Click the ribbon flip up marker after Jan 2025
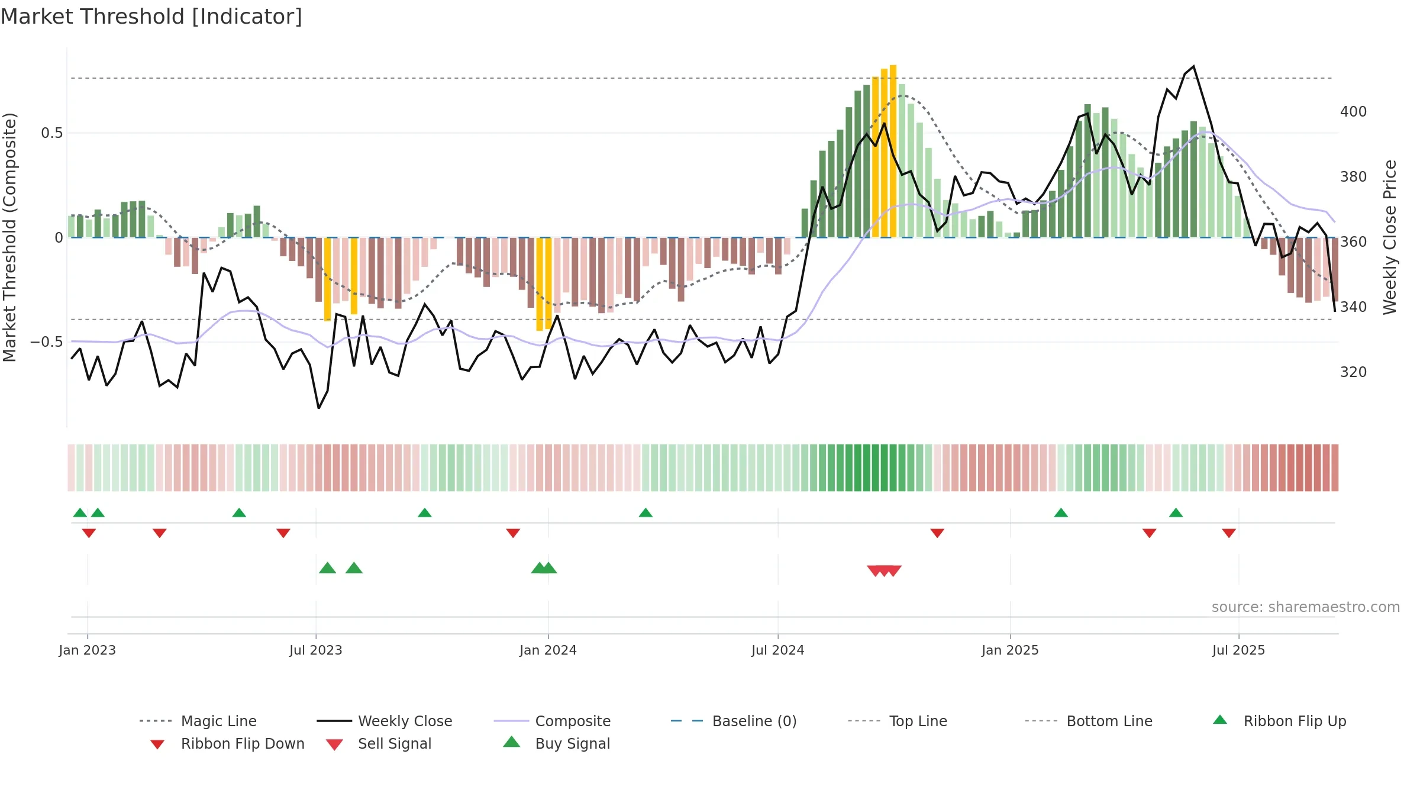 [x=1061, y=513]
